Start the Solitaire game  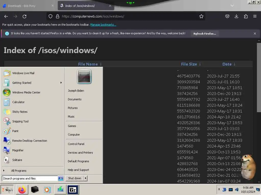point(32,160)
